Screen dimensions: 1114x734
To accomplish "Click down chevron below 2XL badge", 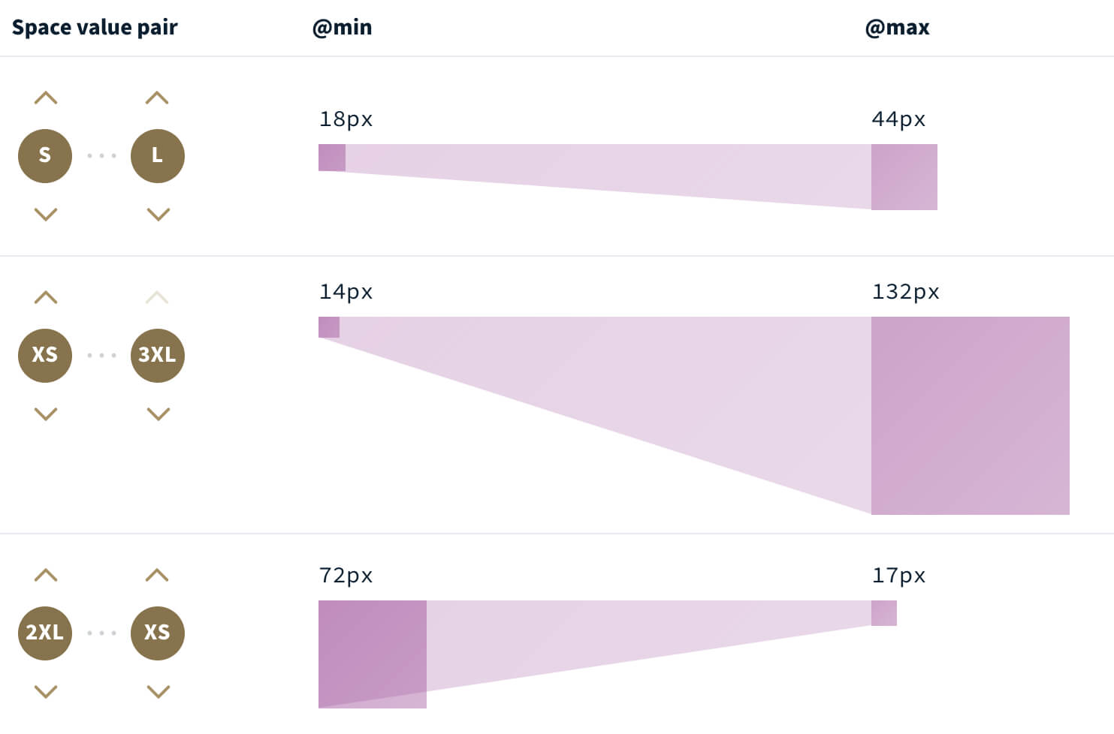I will tap(46, 692).
